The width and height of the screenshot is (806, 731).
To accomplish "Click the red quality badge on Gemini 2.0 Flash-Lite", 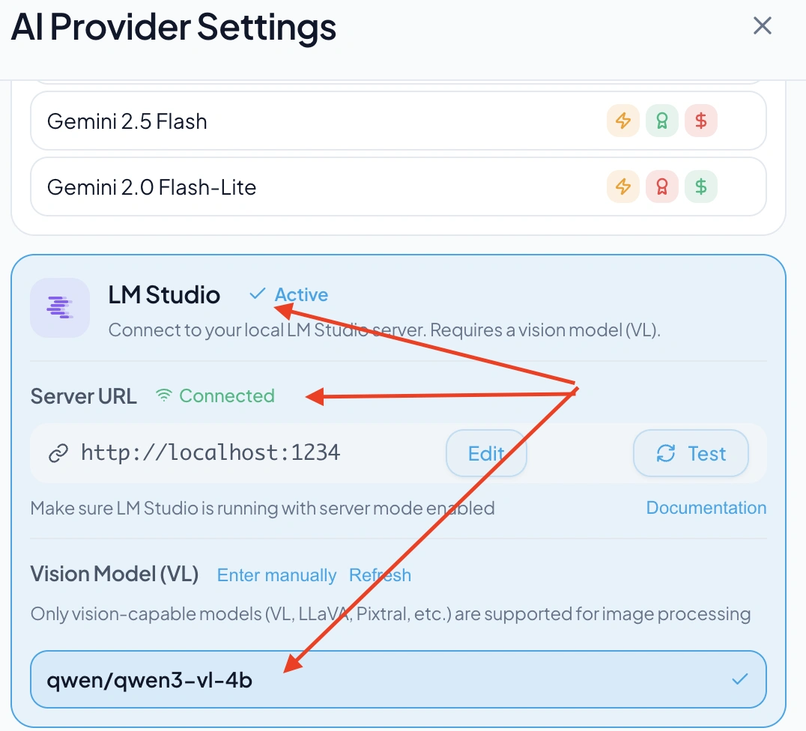I will [662, 186].
